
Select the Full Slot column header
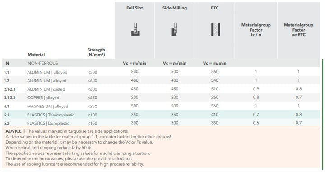(x=135, y=8)
